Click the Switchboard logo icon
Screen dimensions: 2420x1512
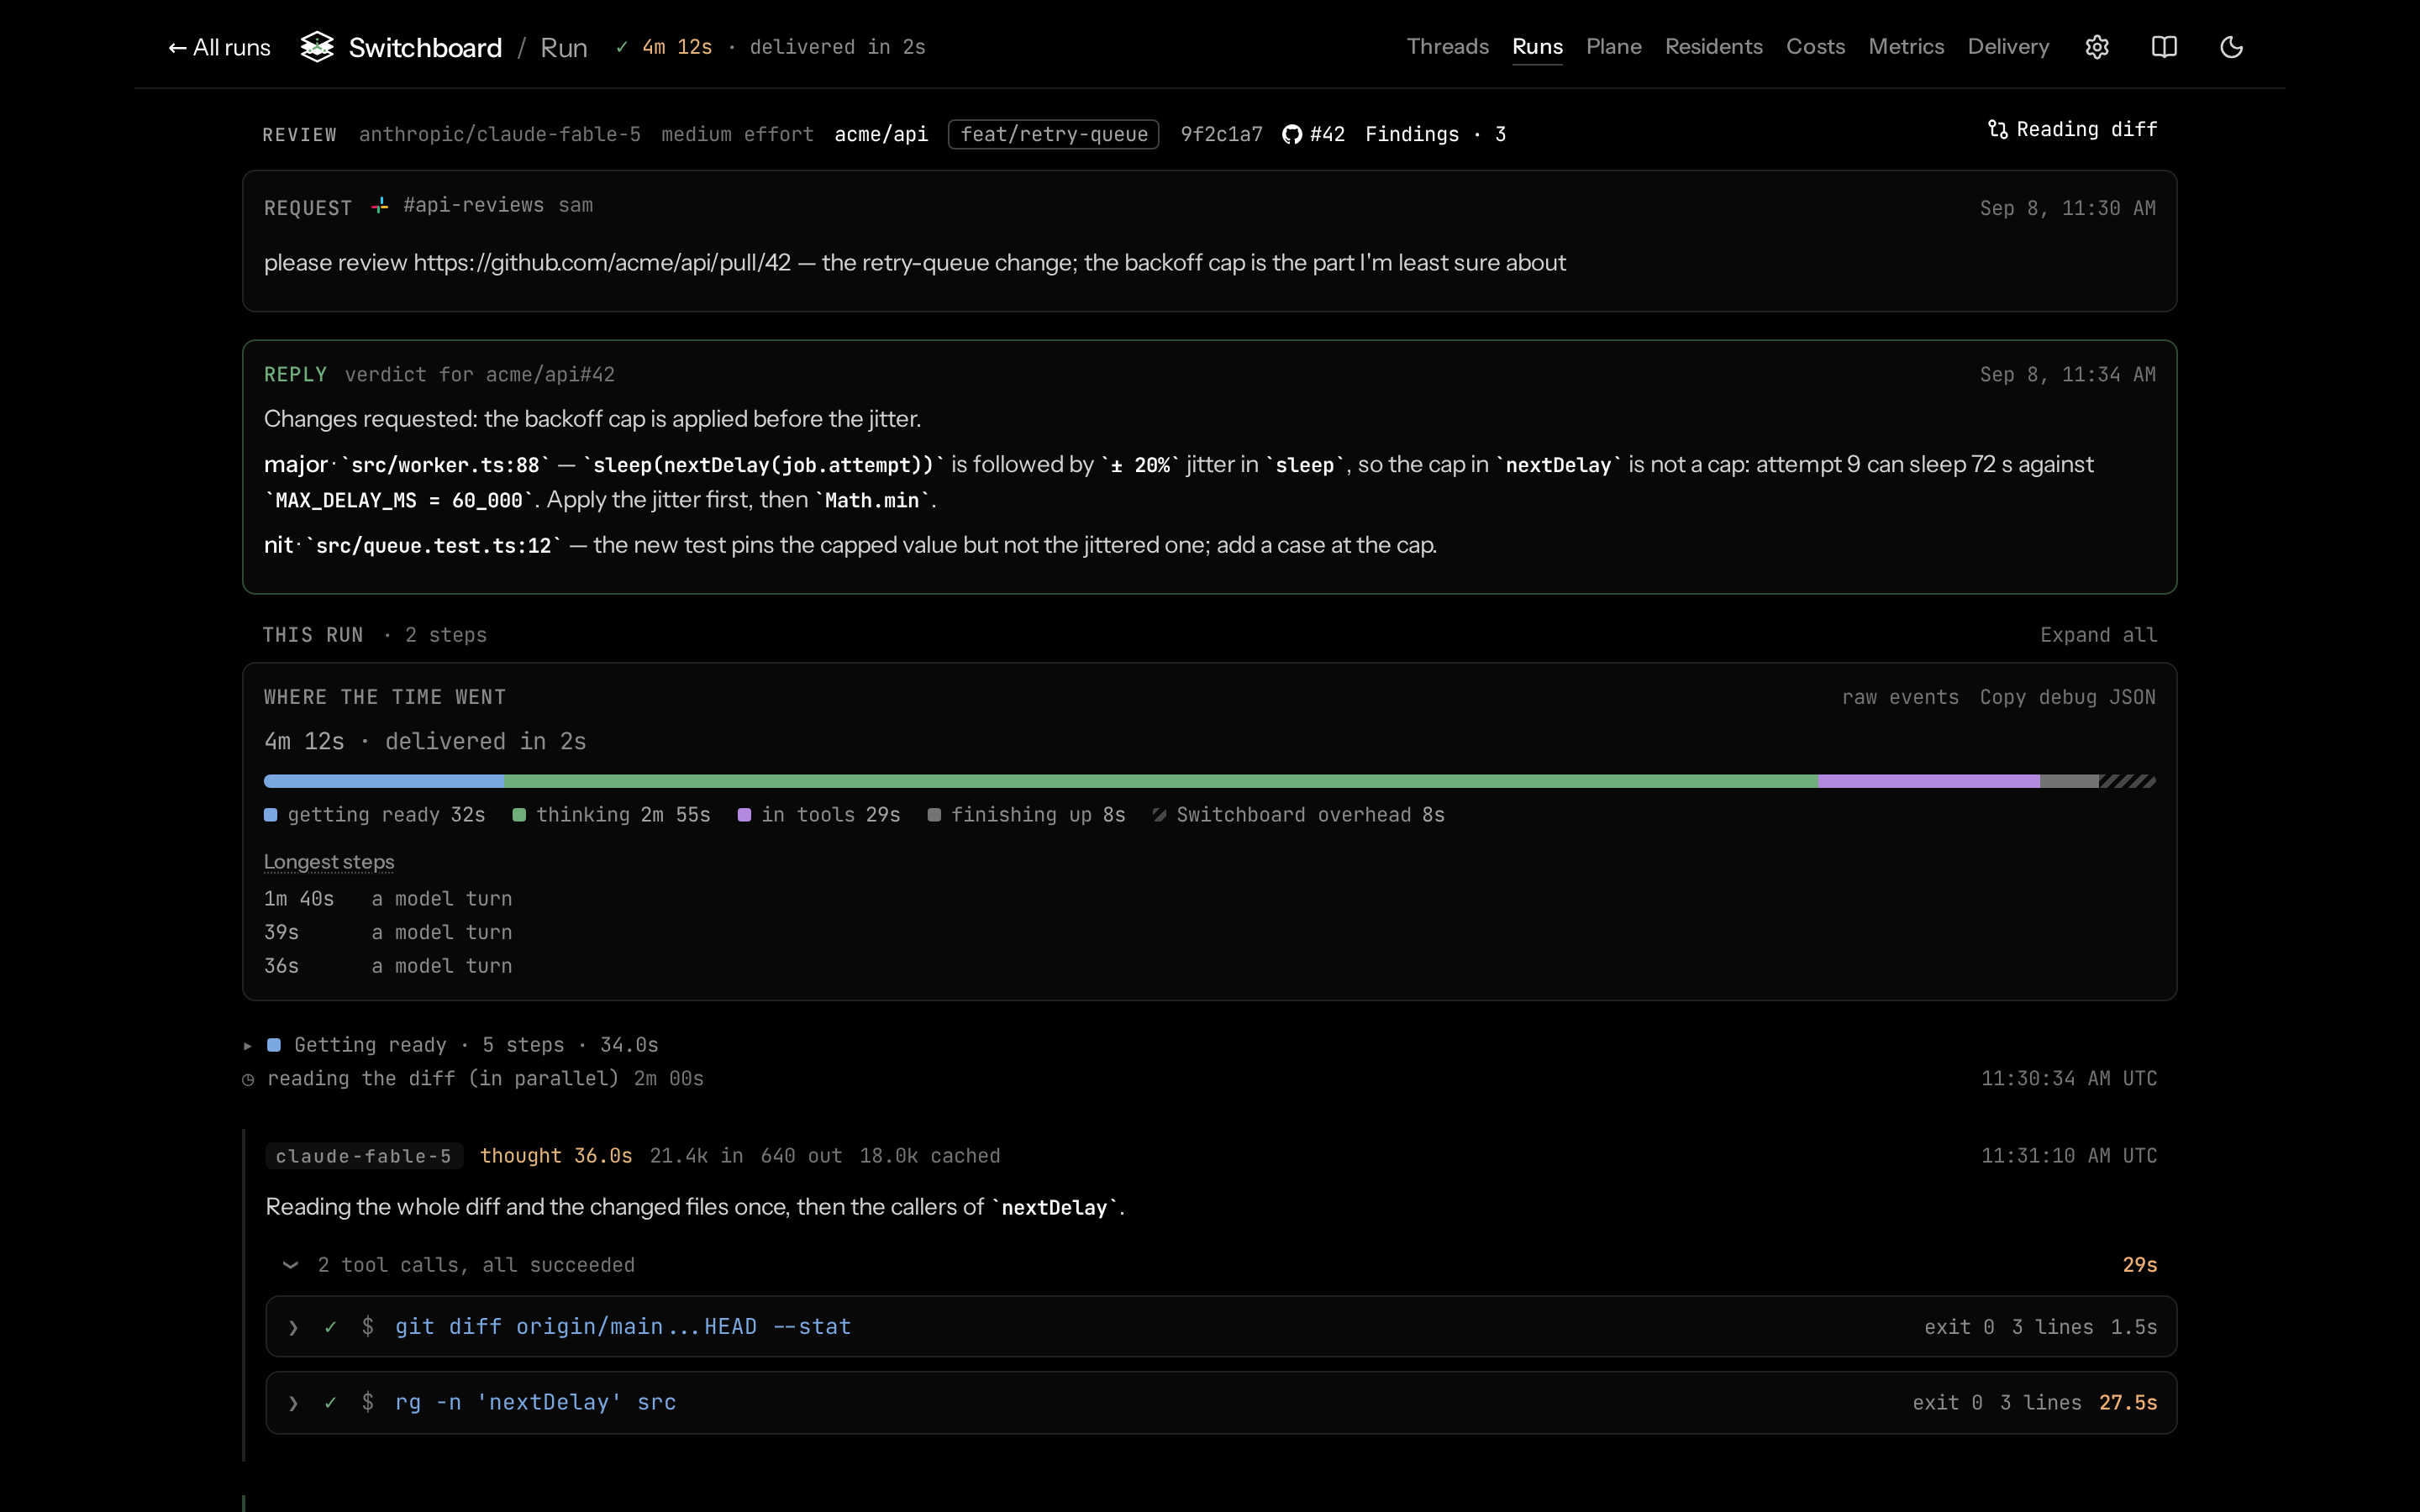(317, 47)
